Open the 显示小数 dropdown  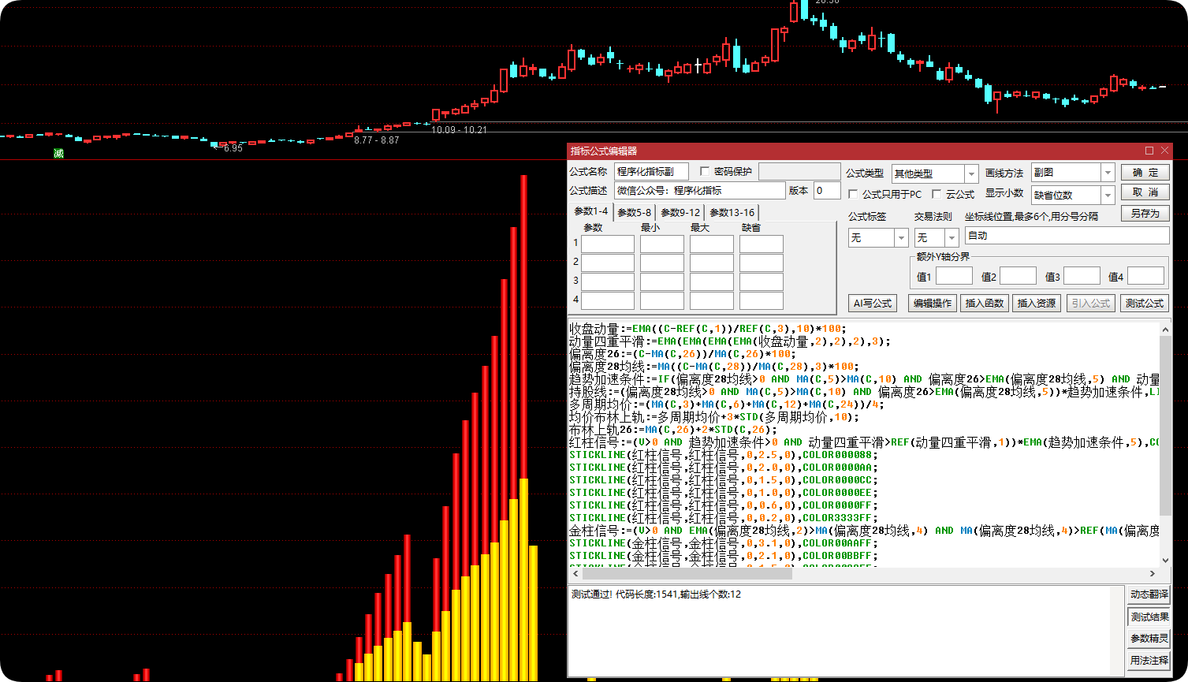tap(1108, 195)
